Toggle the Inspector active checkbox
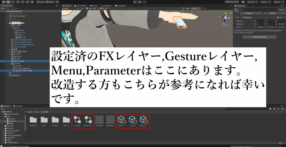 coord(241,10)
